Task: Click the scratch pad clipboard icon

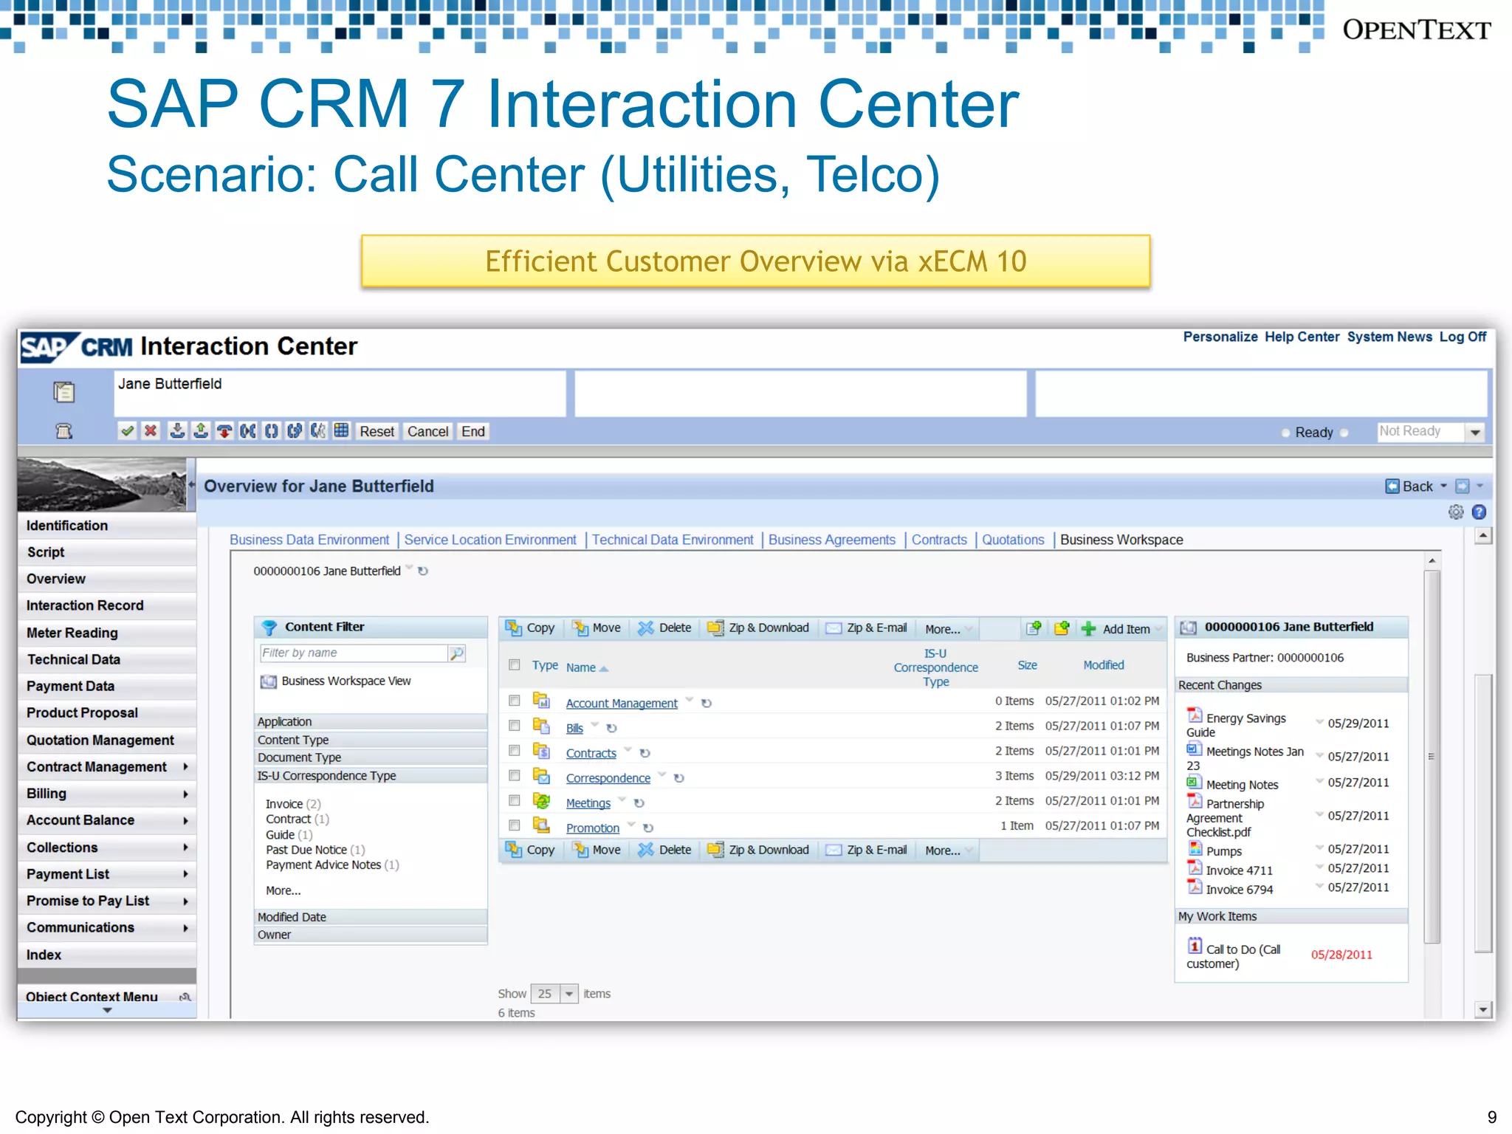Action: click(64, 391)
